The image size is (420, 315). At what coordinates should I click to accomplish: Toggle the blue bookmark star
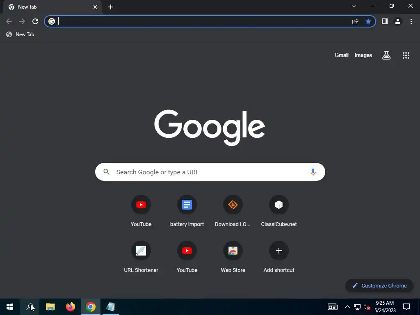click(368, 21)
